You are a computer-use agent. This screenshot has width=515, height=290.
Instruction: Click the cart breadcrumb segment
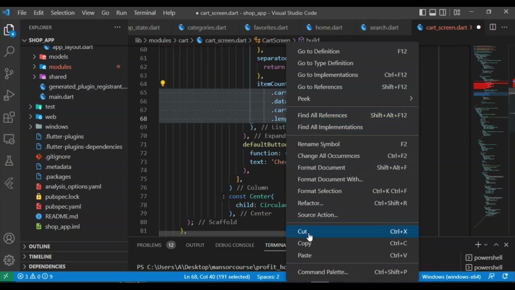point(183,40)
